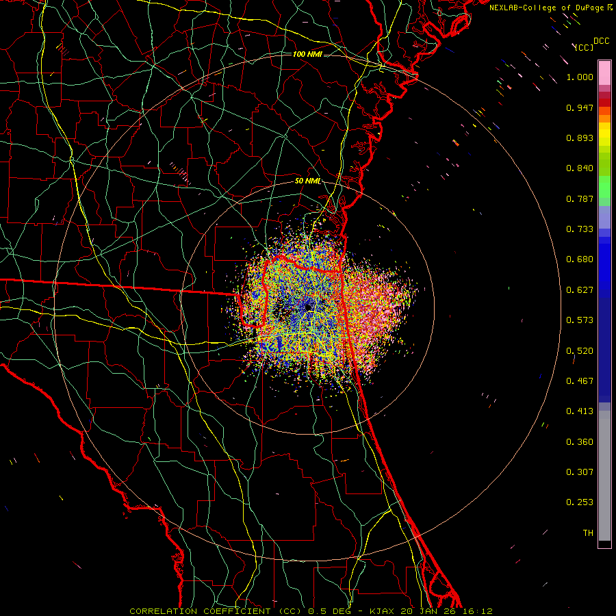Click the 0.840 scale value

(580, 168)
